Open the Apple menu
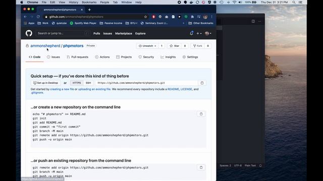The width and height of the screenshot is (323, 181). (x=22, y=2)
